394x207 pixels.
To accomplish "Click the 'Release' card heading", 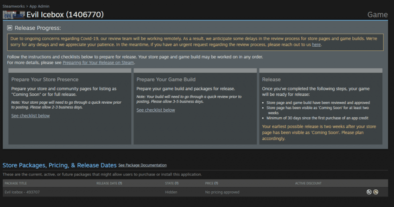I will click(271, 79).
